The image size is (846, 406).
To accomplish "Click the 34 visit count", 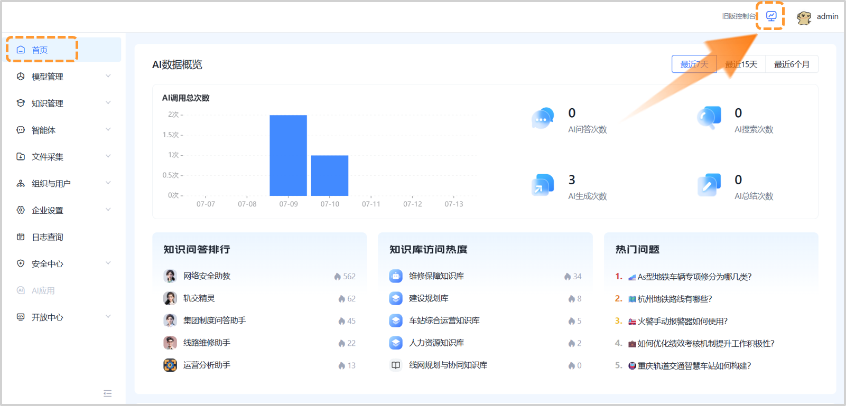I will (577, 276).
